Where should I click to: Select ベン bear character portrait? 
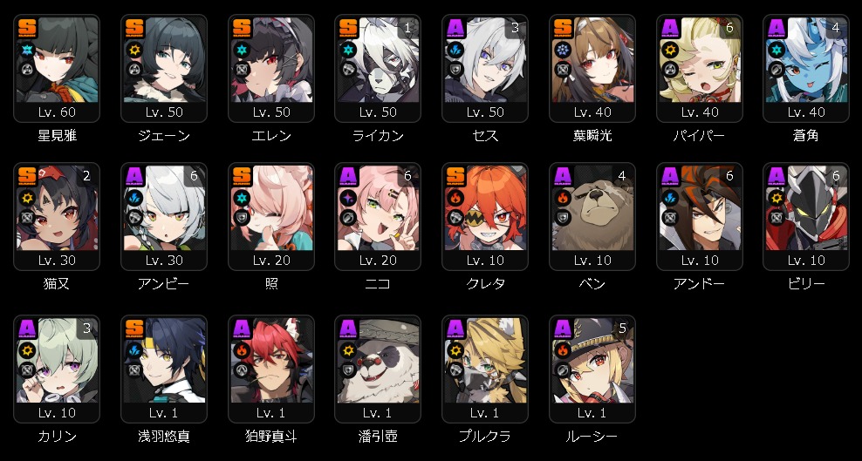592,208
